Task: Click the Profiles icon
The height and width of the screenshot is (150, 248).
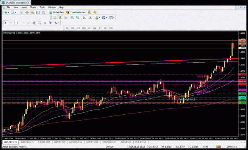Action: click(x=12, y=12)
